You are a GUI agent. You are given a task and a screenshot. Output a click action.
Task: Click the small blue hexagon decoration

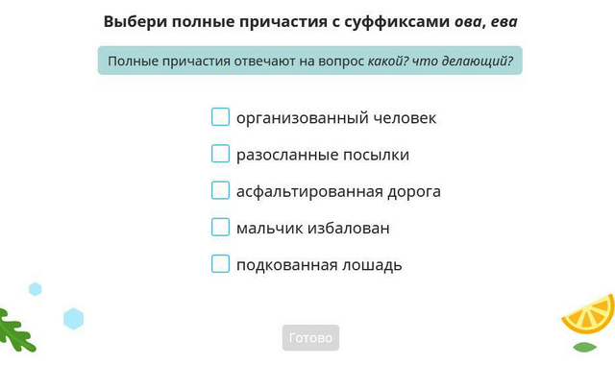point(36,289)
